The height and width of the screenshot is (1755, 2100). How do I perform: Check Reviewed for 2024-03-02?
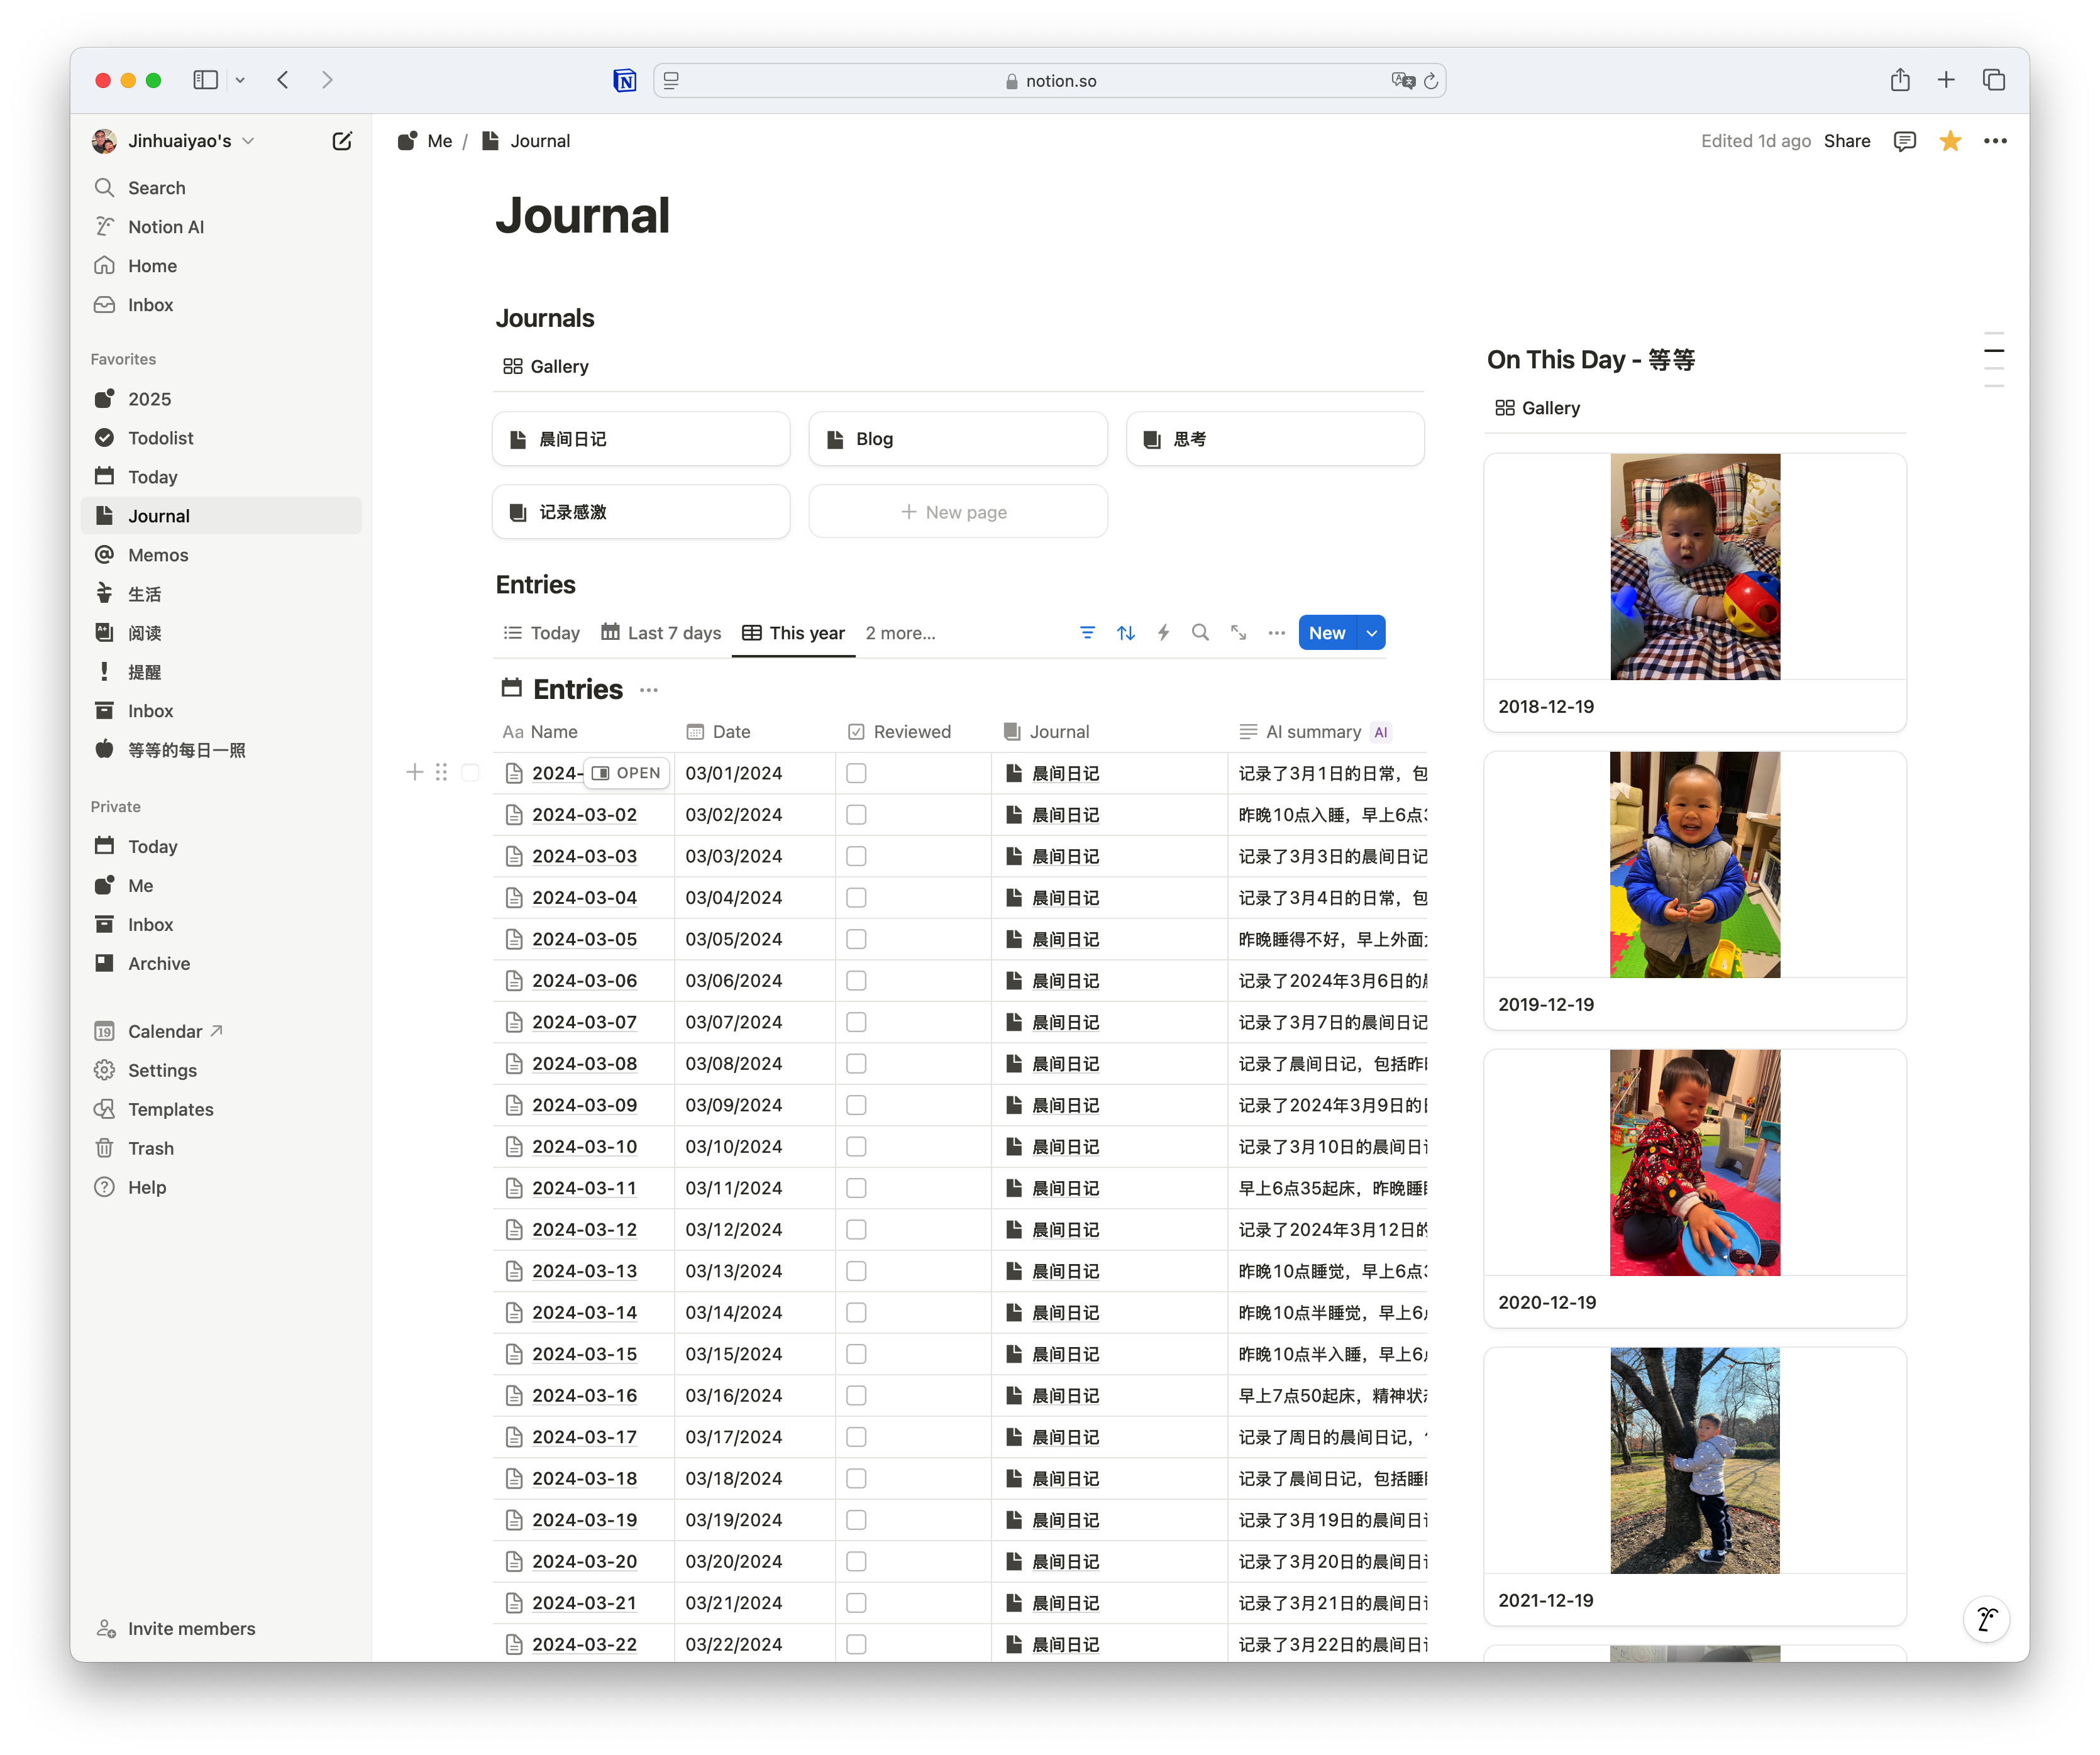[856, 815]
